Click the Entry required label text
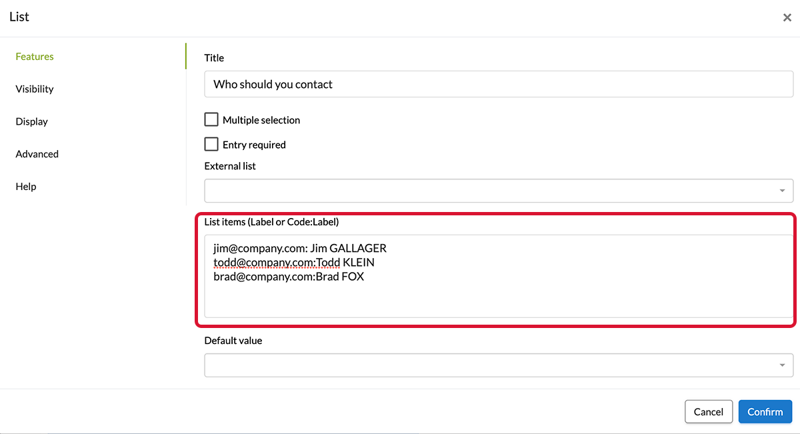This screenshot has height=434, width=800. [254, 145]
